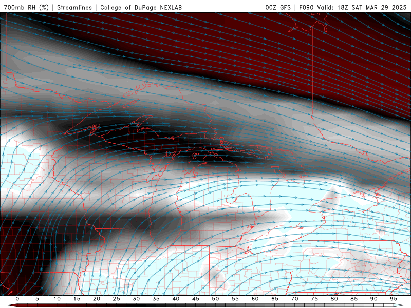Click the '15' value on color scale
The image size is (411, 308).
[77, 299]
